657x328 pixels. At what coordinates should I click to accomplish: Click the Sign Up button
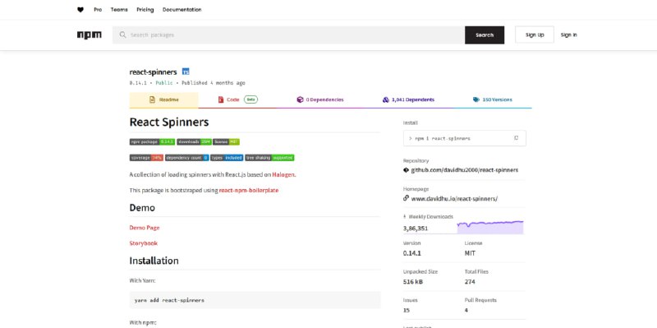(x=535, y=35)
